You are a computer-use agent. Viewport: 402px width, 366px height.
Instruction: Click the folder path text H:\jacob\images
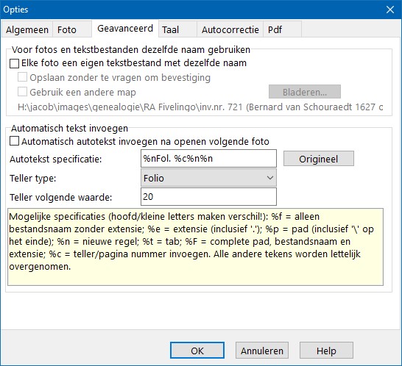[200, 107]
